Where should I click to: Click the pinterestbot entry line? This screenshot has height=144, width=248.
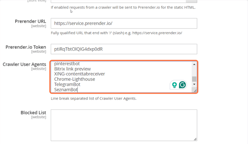(67, 64)
